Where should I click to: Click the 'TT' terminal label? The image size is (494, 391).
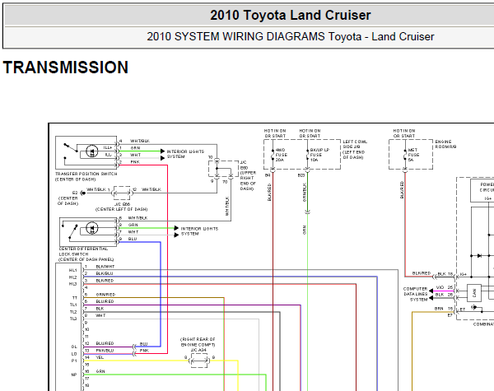(75, 298)
